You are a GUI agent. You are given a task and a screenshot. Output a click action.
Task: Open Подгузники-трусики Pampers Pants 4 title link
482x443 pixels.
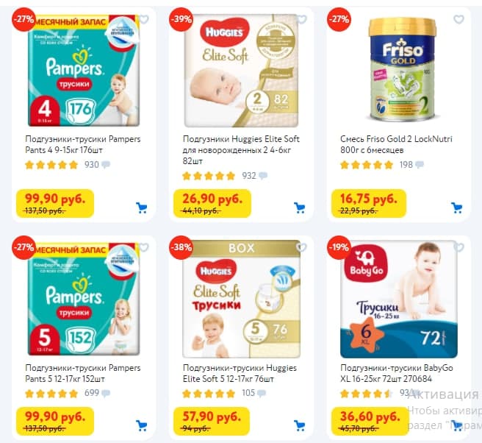click(83, 144)
